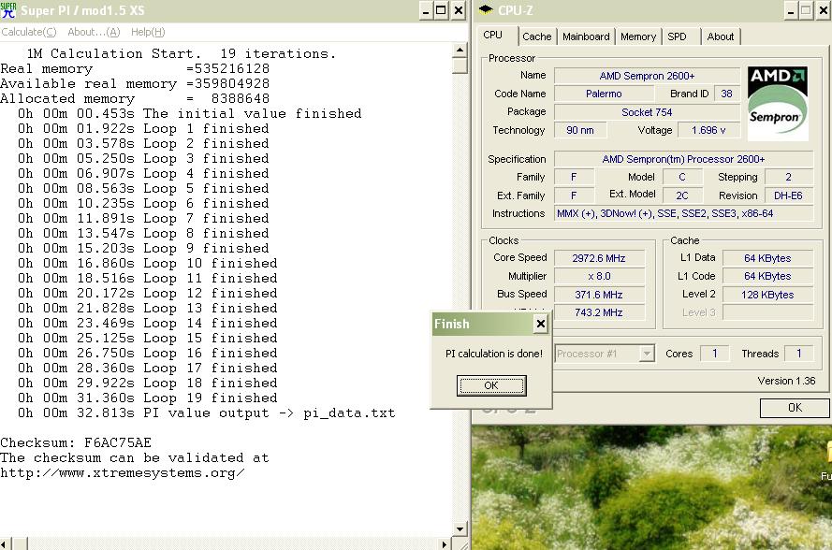Click the 1.696 v voltage value
The image size is (832, 550).
(708, 130)
